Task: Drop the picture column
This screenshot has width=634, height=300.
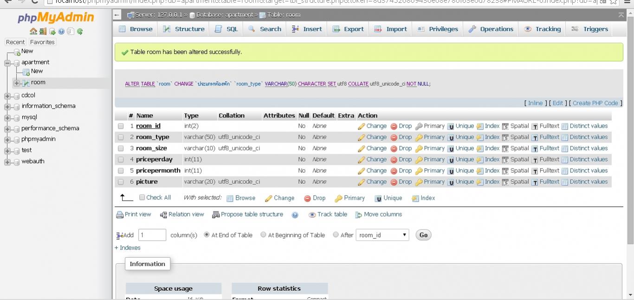Action: (x=401, y=182)
